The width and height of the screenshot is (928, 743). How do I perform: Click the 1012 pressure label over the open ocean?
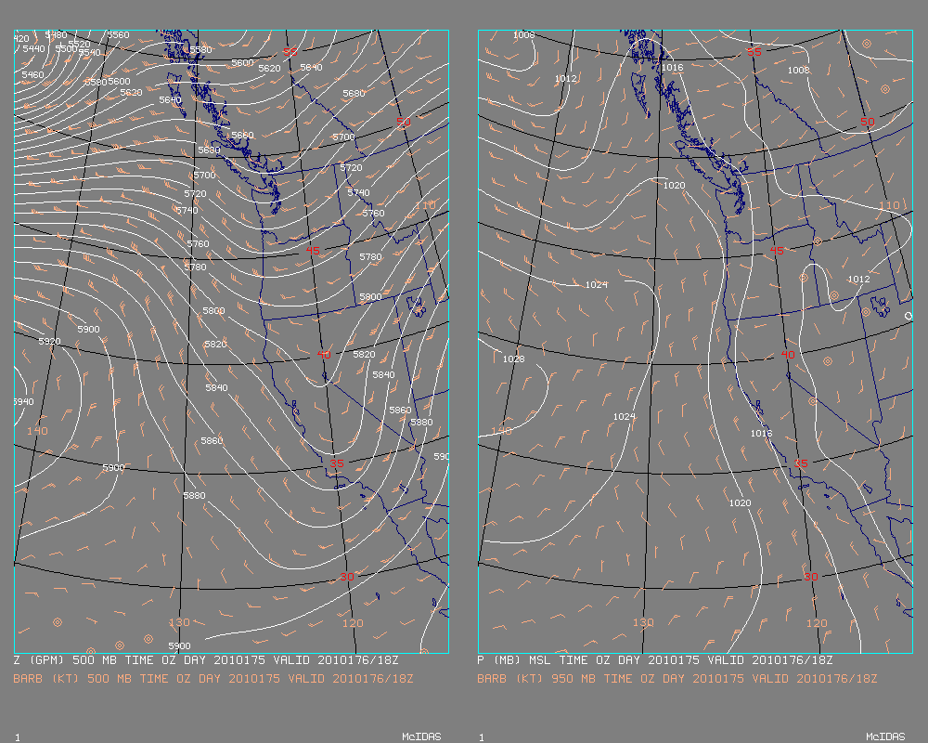pyautogui.click(x=565, y=79)
